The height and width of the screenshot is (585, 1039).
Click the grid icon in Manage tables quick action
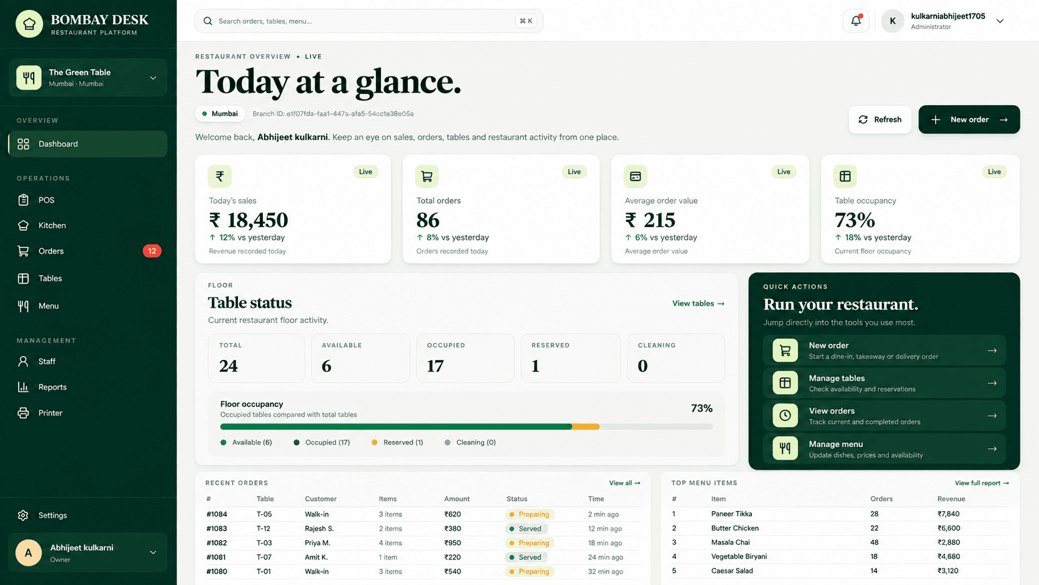(785, 383)
